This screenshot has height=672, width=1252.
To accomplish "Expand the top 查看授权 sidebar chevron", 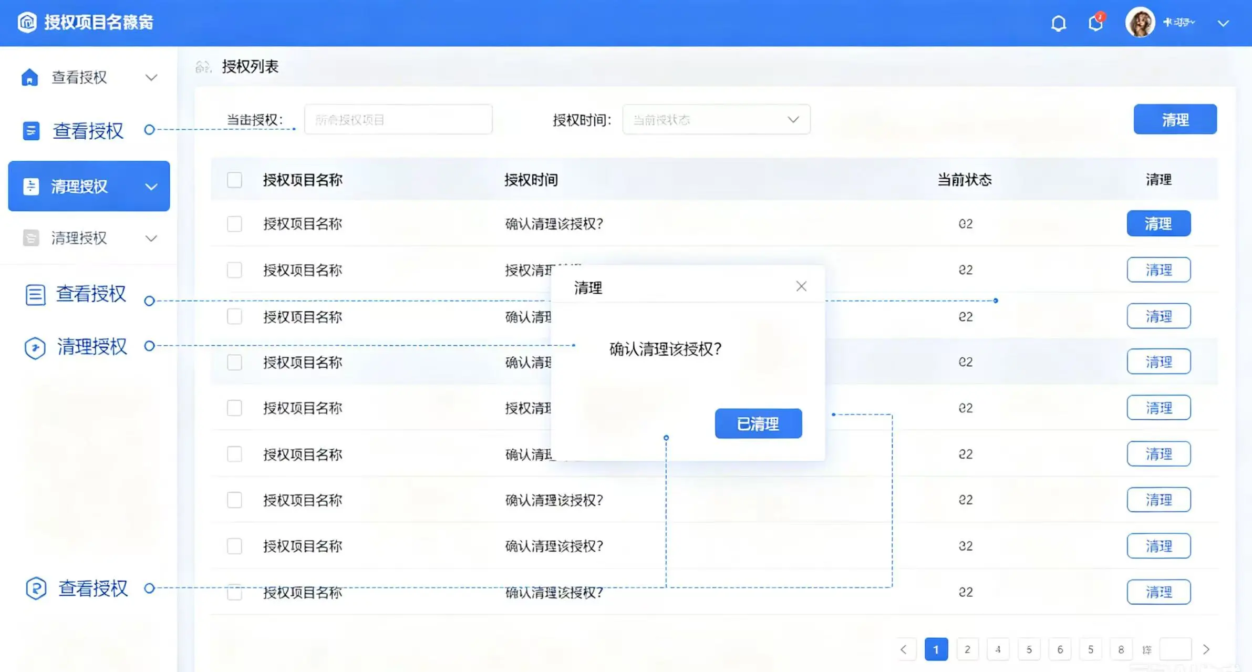I will tap(151, 78).
